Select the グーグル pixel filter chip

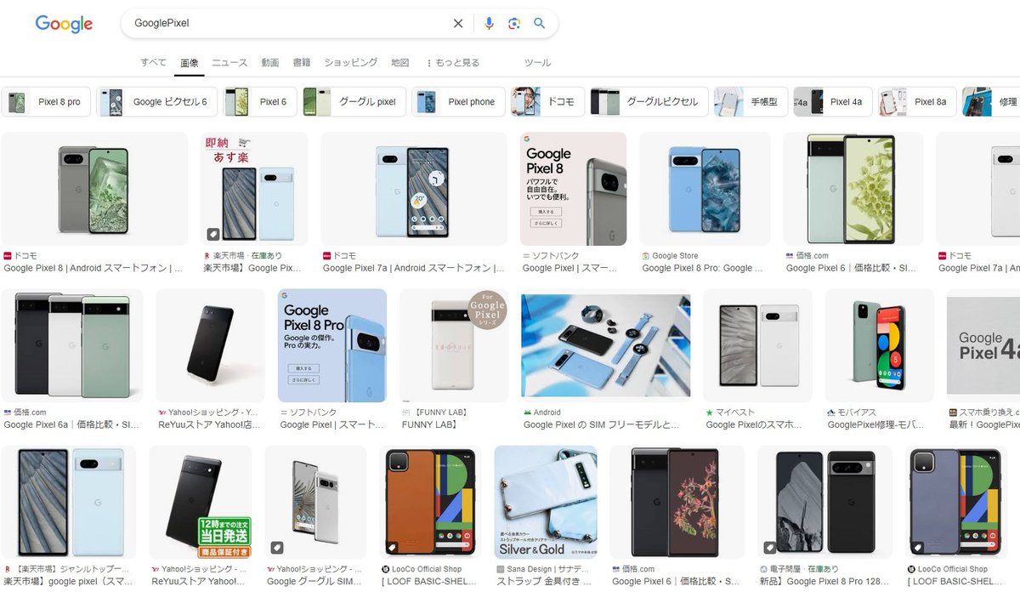[x=354, y=101]
